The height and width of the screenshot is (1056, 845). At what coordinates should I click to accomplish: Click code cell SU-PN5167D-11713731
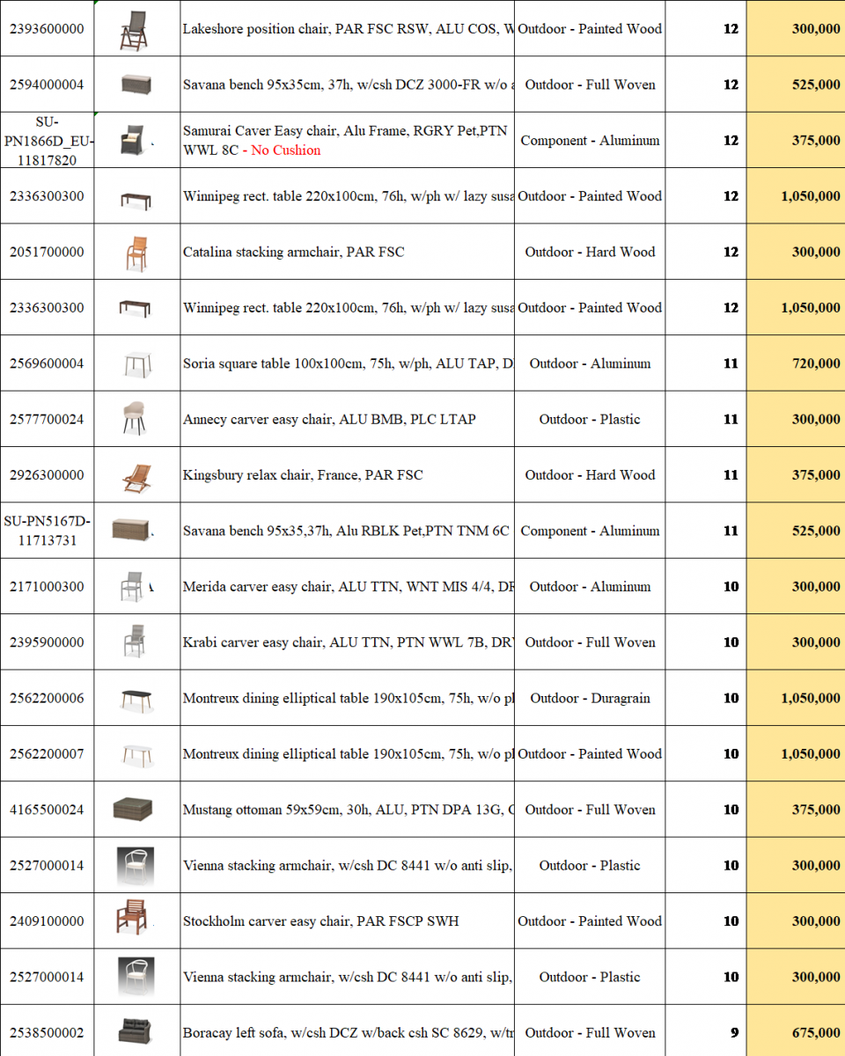click(x=48, y=531)
